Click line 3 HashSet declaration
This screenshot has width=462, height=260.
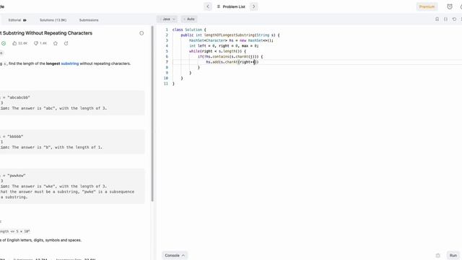pos(231,40)
